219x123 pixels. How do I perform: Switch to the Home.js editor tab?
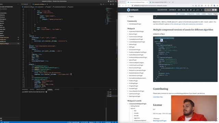pos(25,4)
